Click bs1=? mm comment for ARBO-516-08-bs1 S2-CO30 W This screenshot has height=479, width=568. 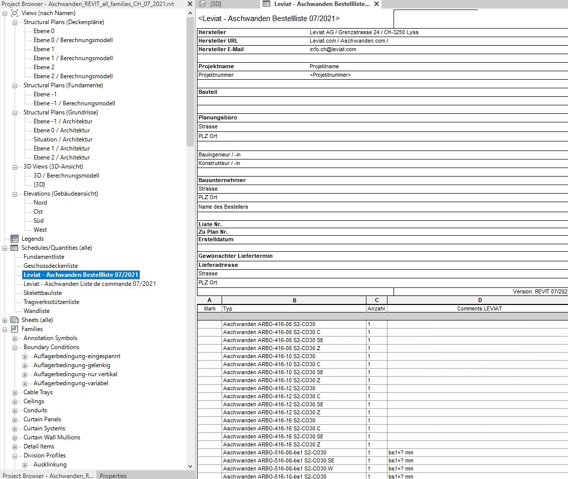pyautogui.click(x=401, y=468)
